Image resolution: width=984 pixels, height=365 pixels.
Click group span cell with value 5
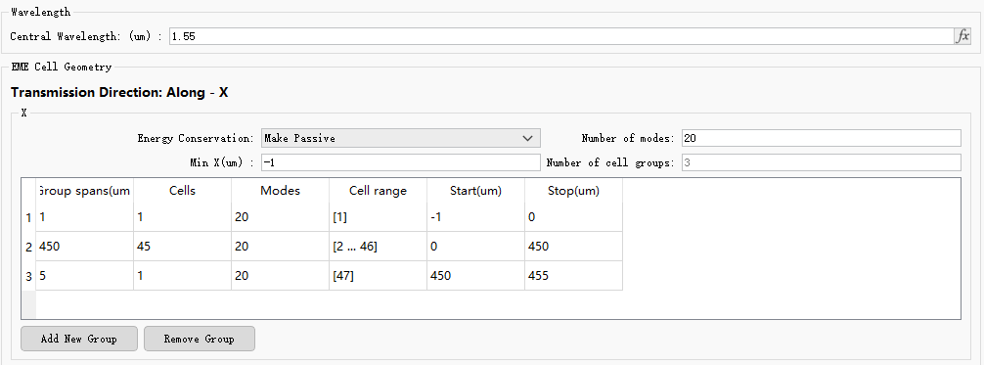coord(84,276)
